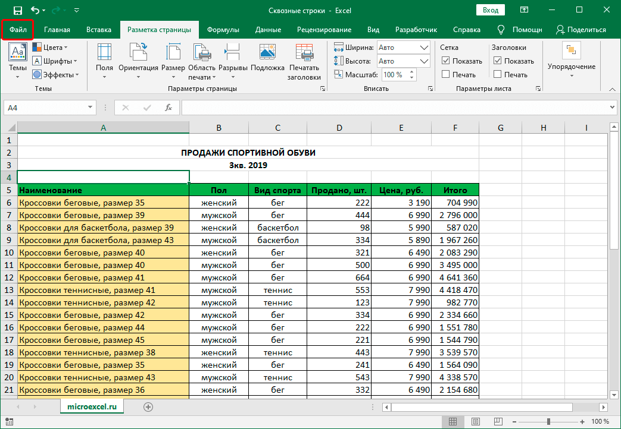Screen dimensions: 621x429
Task: Click the Поля (Margins) icon
Action: pyautogui.click(x=104, y=54)
